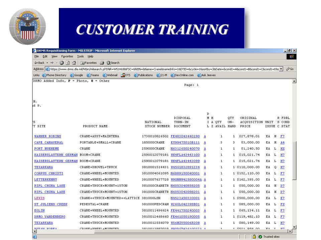Open WARNER ROBINS site link

click(47, 136)
